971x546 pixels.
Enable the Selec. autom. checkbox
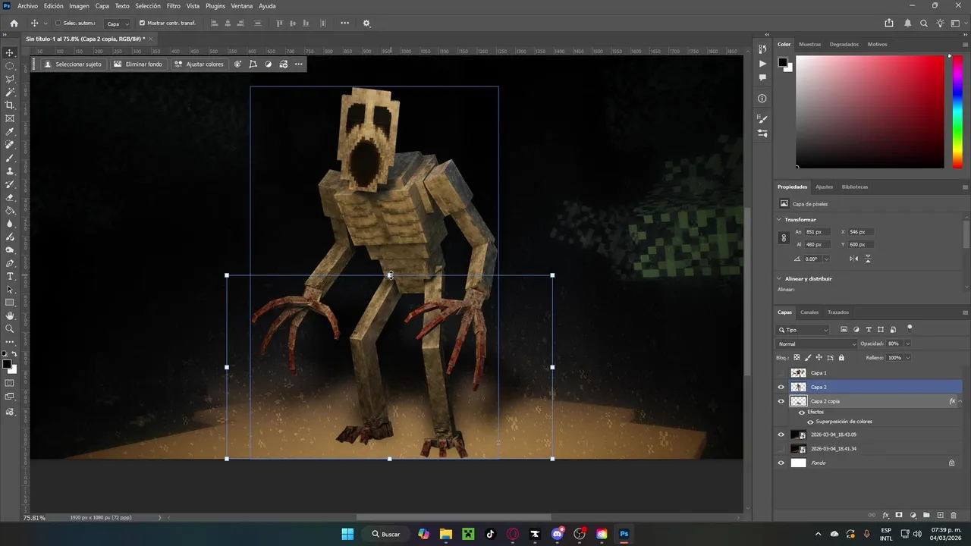[x=58, y=24]
